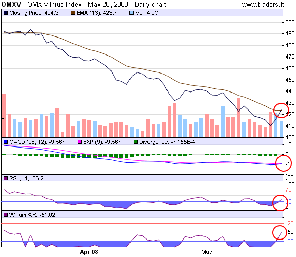Click the tallest volume bar at chart start
296x257 pixels.
coord(4,115)
